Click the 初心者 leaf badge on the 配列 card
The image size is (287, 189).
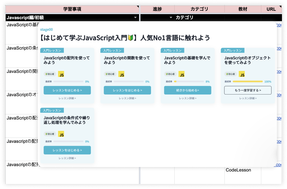49,74
